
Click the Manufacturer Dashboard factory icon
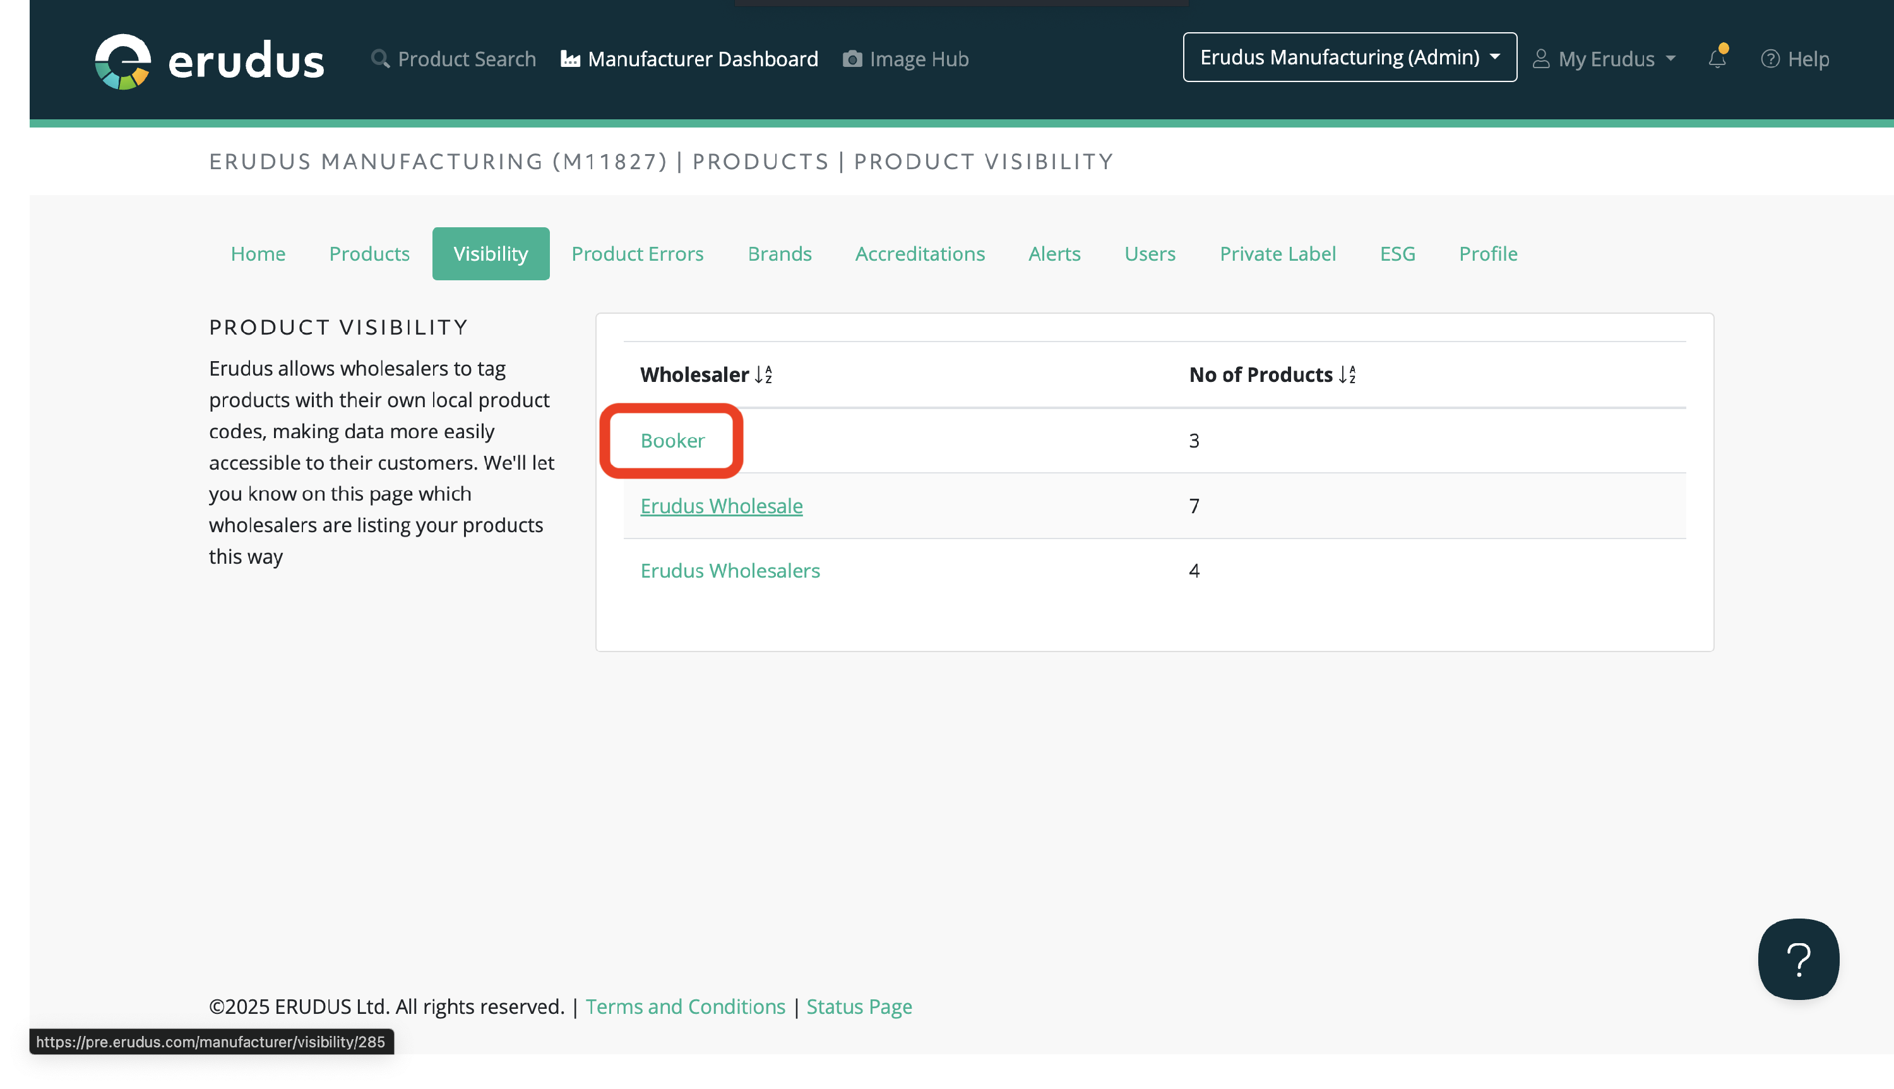[569, 58]
